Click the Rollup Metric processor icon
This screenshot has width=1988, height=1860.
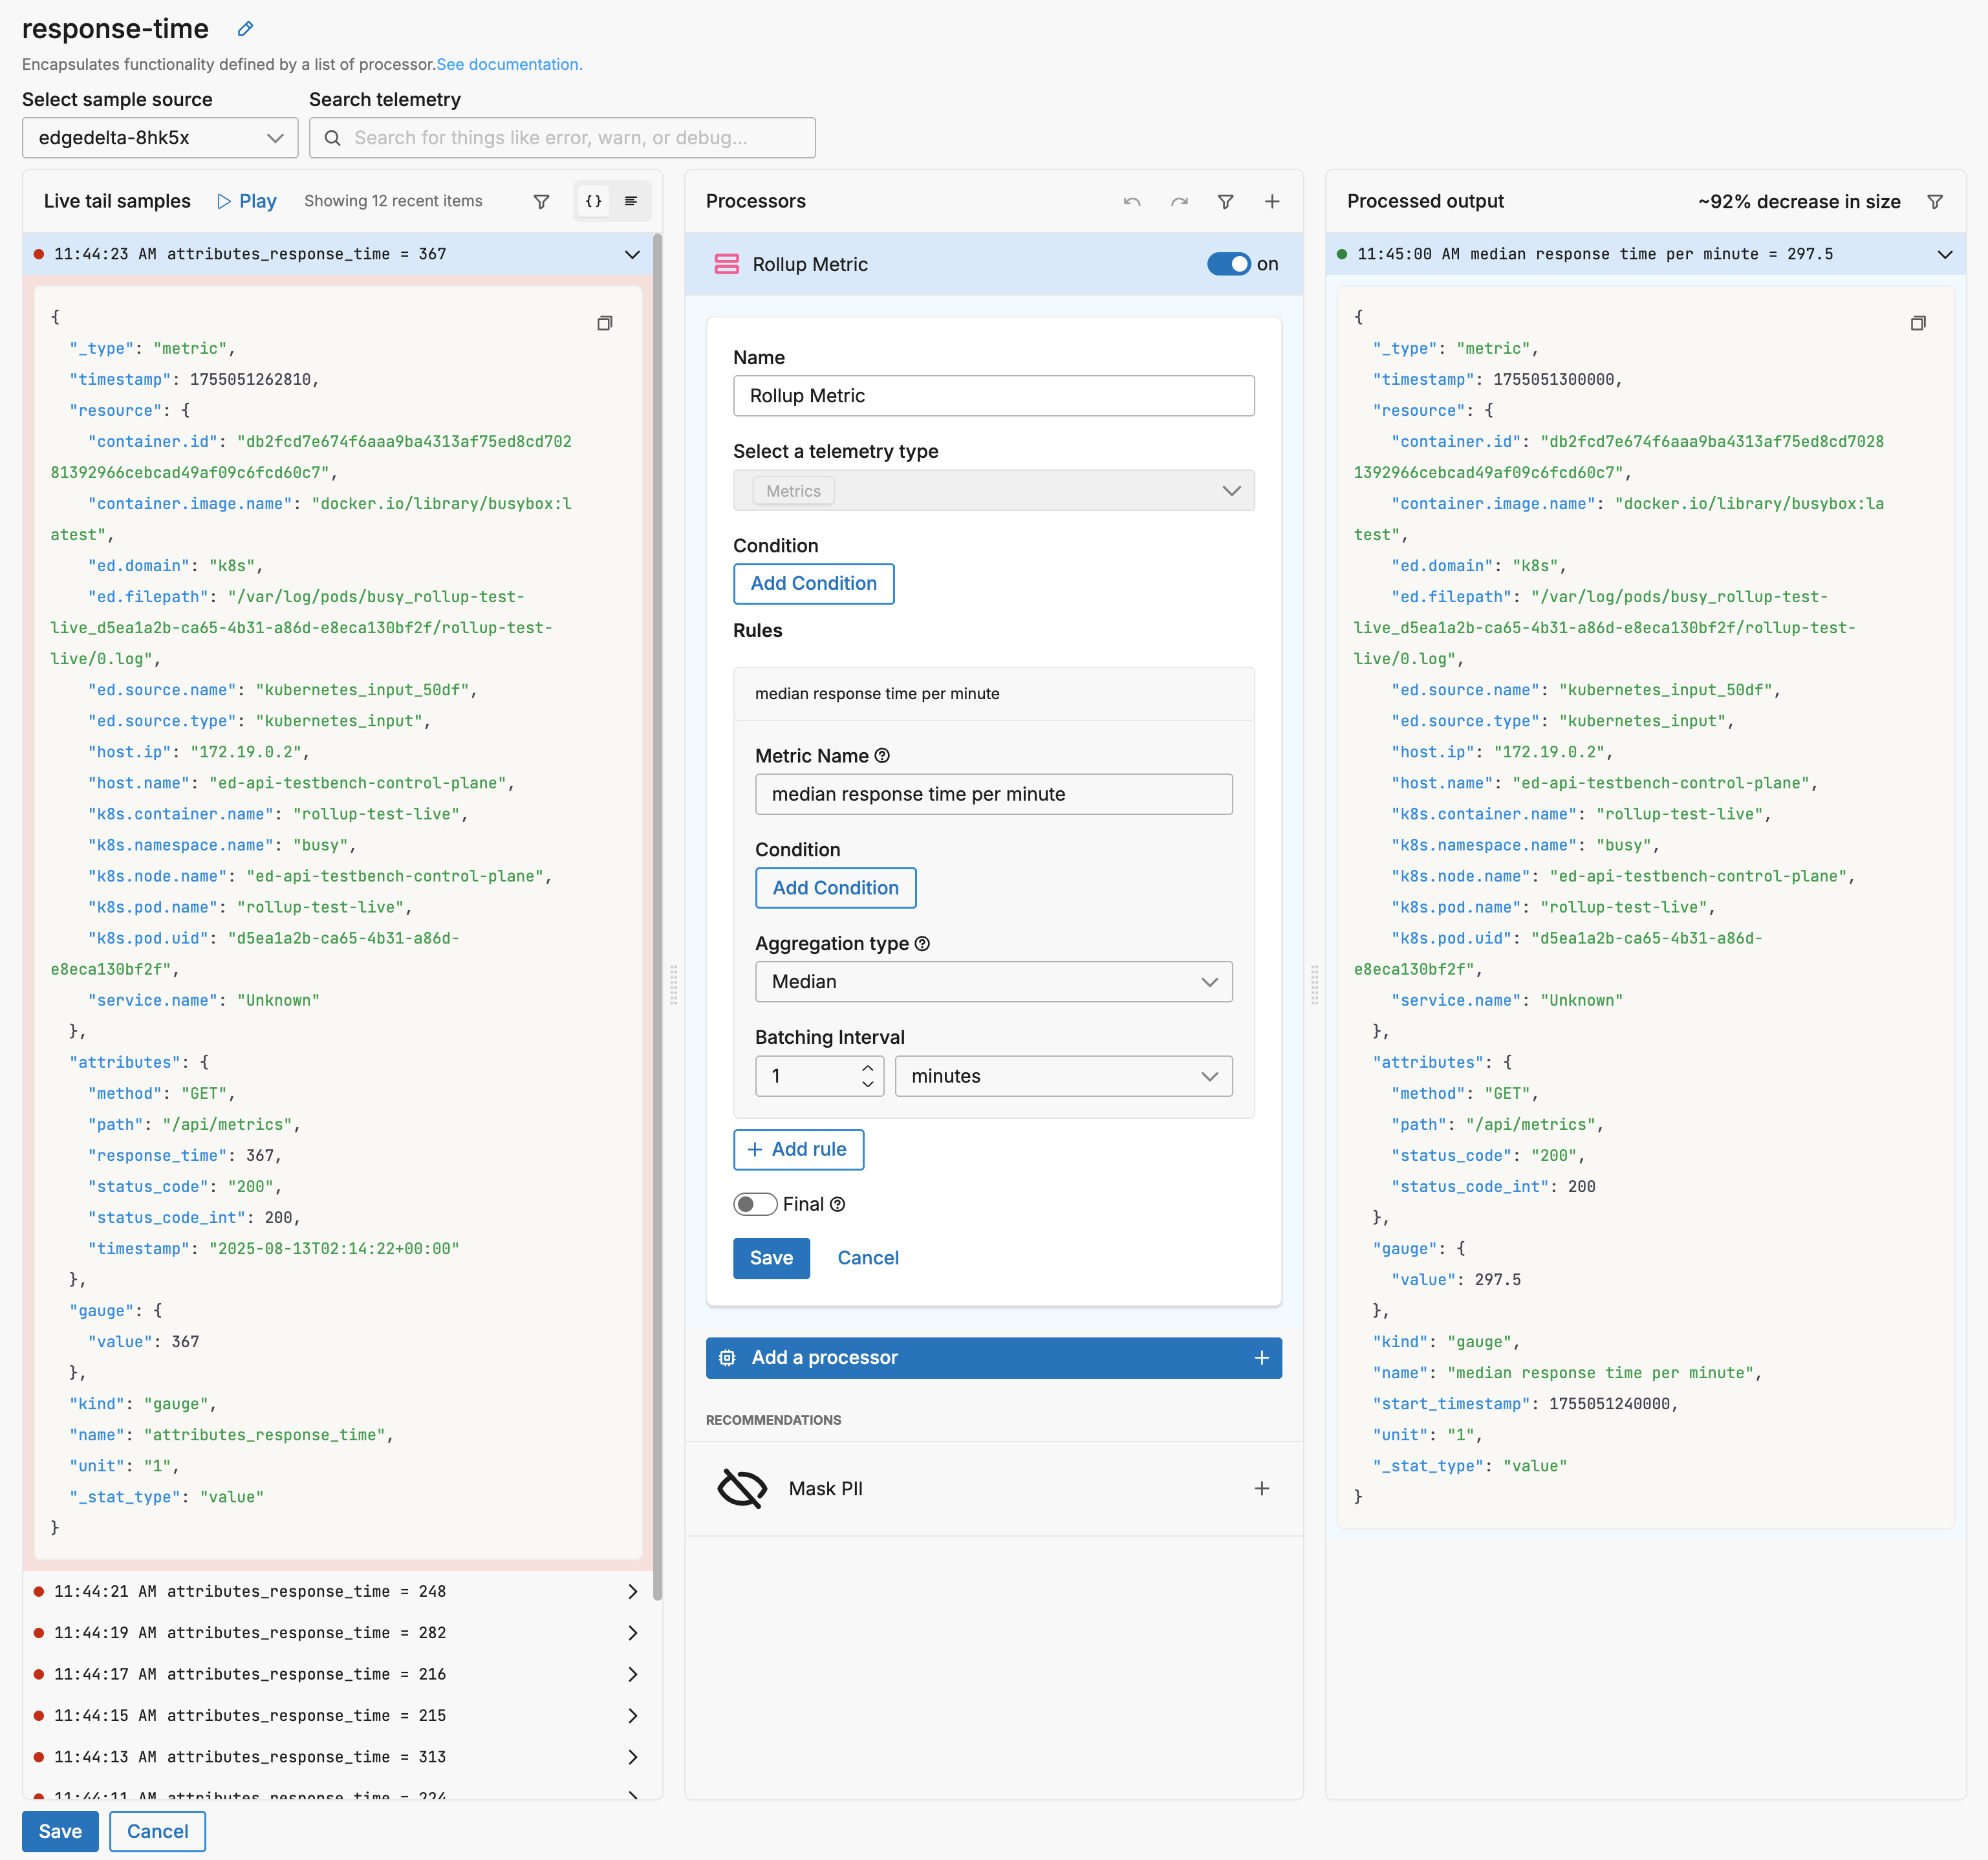pos(727,264)
